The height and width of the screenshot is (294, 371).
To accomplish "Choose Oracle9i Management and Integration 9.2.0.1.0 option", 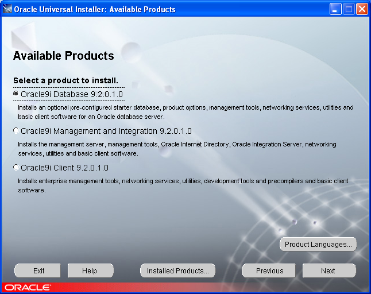I will (x=16, y=130).
